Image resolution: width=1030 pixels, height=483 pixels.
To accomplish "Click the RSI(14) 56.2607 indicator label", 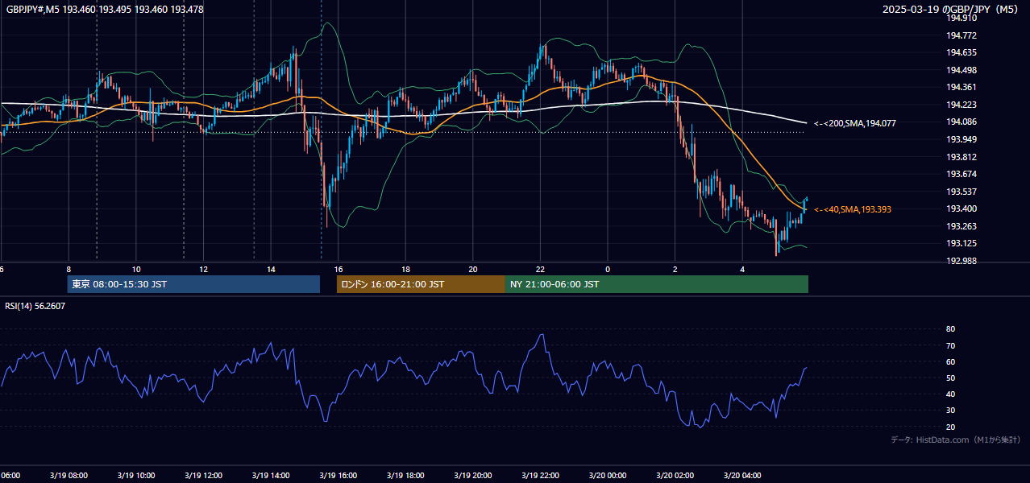I will [35, 307].
